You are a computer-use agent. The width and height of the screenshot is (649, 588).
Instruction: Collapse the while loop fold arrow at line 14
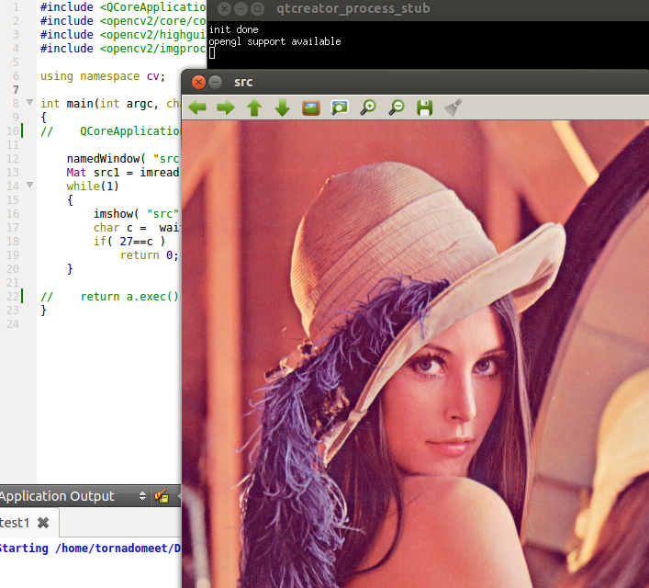pyautogui.click(x=29, y=185)
